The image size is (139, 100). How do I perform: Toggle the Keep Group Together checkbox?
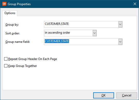pyautogui.click(x=6, y=66)
